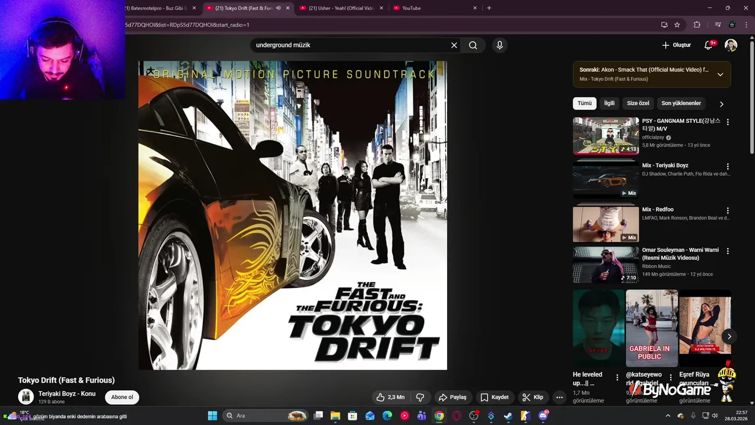Open options for He leveled up short
Viewport: 755px width, 425px height.
pyautogui.click(x=617, y=377)
